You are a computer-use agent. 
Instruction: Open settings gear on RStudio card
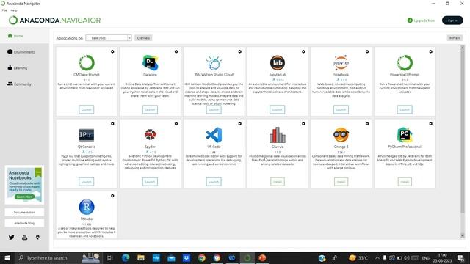tap(112, 196)
